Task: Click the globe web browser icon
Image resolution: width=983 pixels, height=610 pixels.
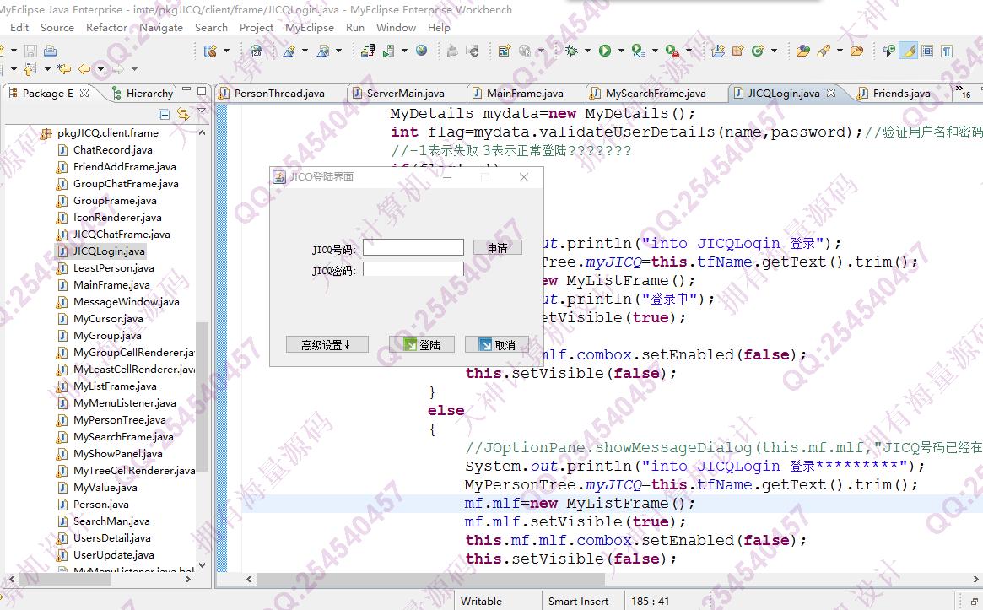Action: 421,51
